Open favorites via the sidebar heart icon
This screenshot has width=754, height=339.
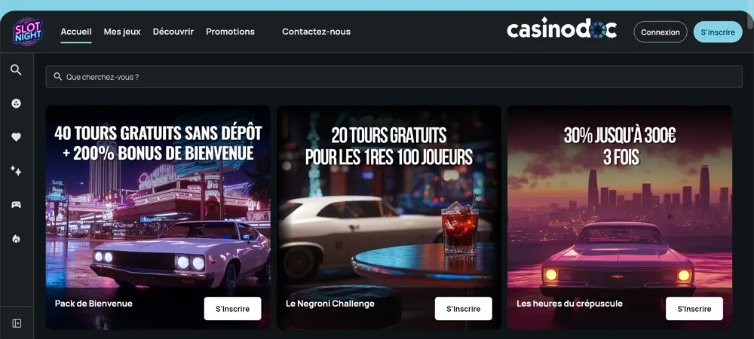pyautogui.click(x=17, y=137)
